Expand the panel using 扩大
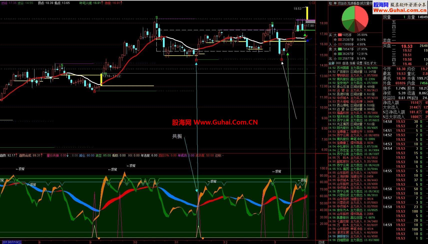Screen dimensions: 428x244 (x=373, y=63)
